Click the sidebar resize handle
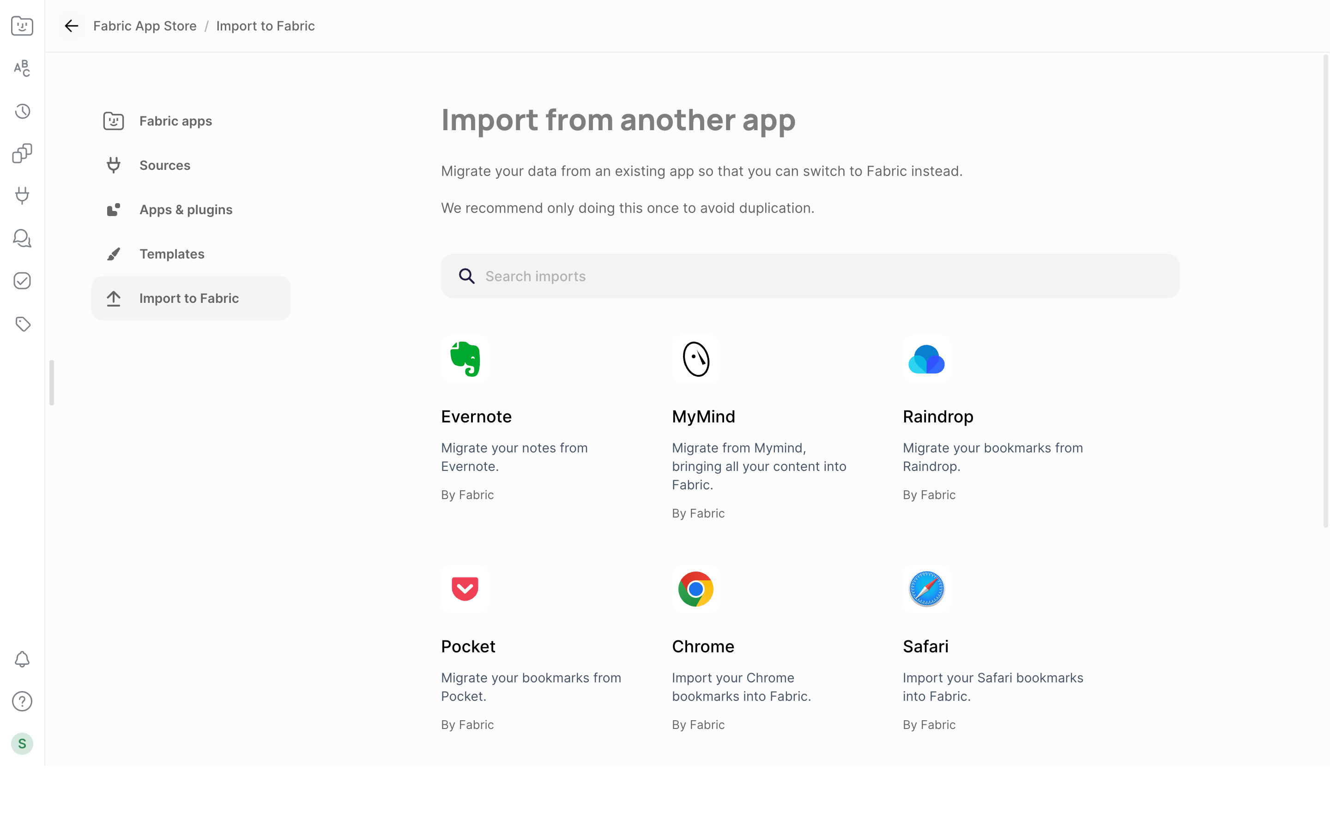This screenshot has width=1330, height=831. [52, 383]
